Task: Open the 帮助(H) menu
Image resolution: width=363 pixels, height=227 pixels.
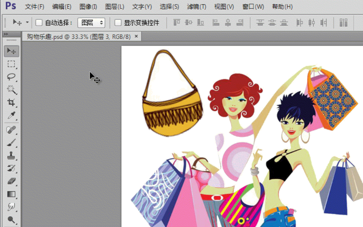Action: 282,7
